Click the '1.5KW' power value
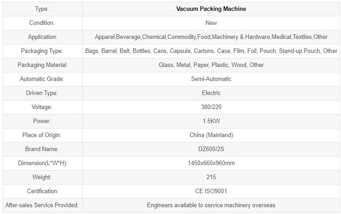 tap(211, 121)
